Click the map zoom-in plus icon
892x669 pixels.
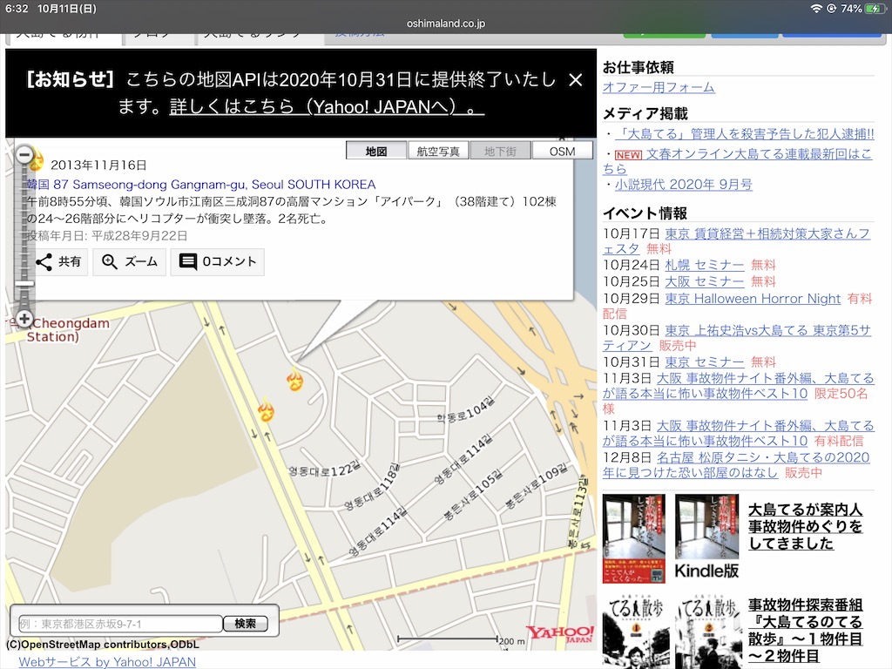pos(25,319)
